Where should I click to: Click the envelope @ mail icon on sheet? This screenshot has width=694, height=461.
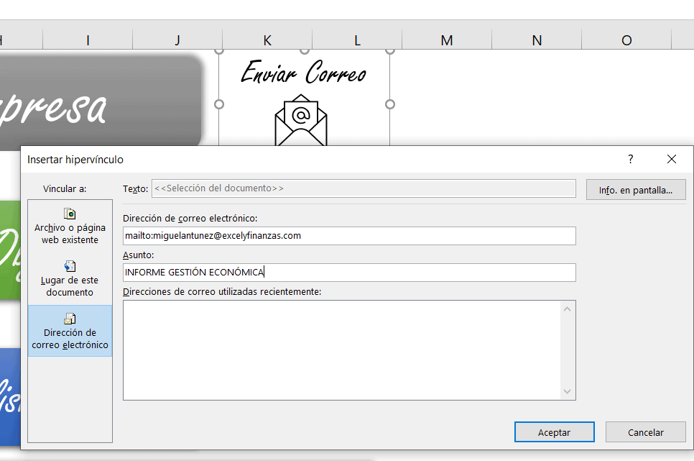(301, 120)
